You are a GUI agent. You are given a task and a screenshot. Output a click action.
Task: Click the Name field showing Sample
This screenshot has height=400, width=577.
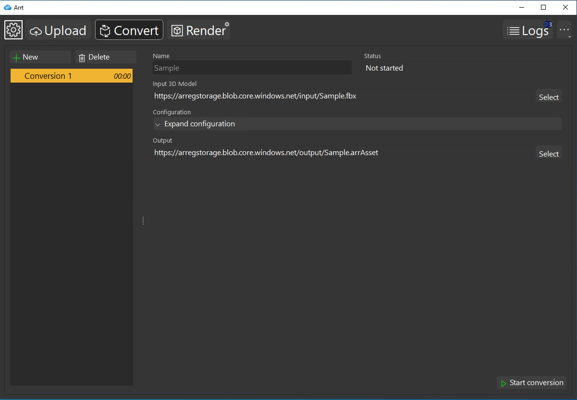(252, 68)
